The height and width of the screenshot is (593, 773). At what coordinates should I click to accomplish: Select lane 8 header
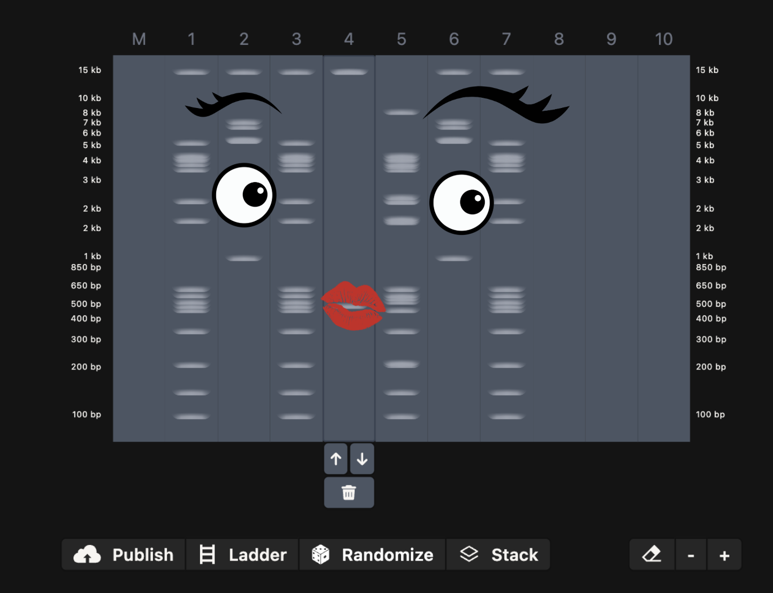[x=559, y=39]
